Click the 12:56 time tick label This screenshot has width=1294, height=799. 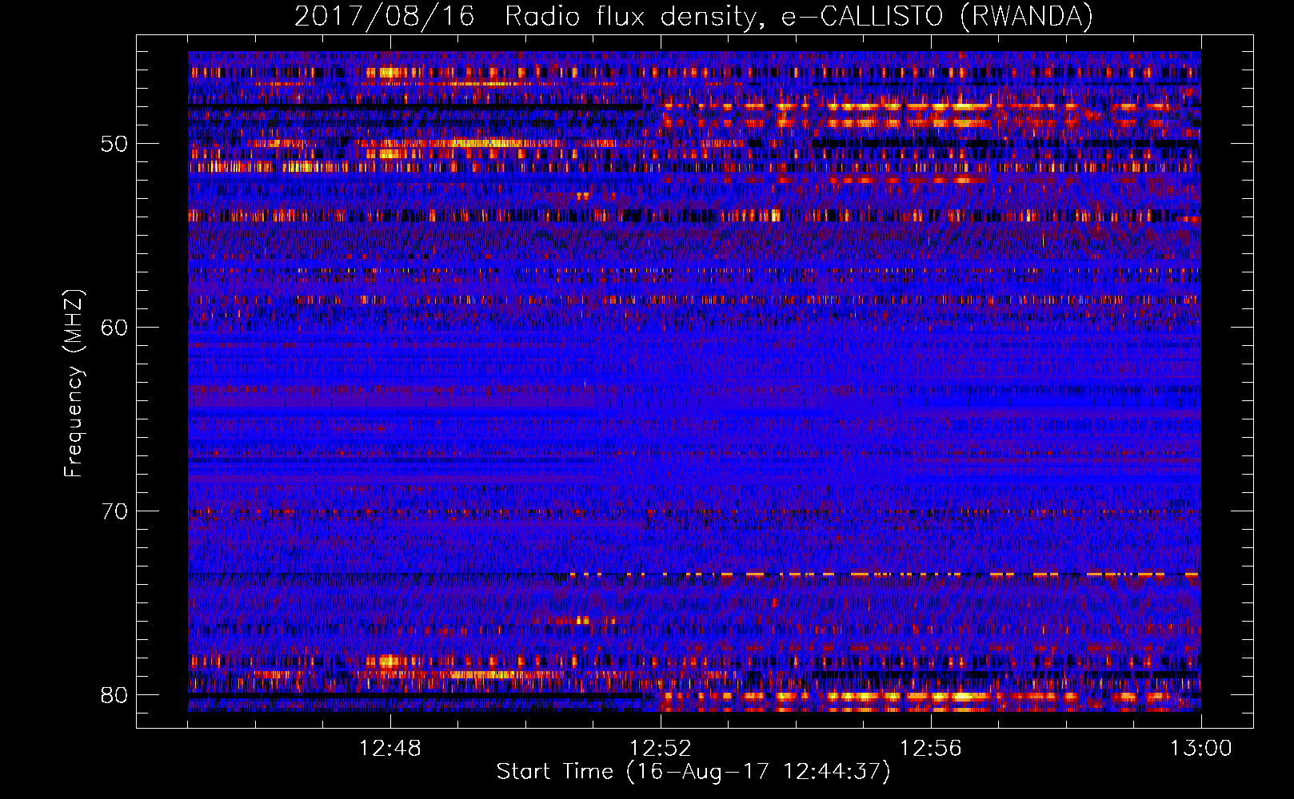point(931,749)
